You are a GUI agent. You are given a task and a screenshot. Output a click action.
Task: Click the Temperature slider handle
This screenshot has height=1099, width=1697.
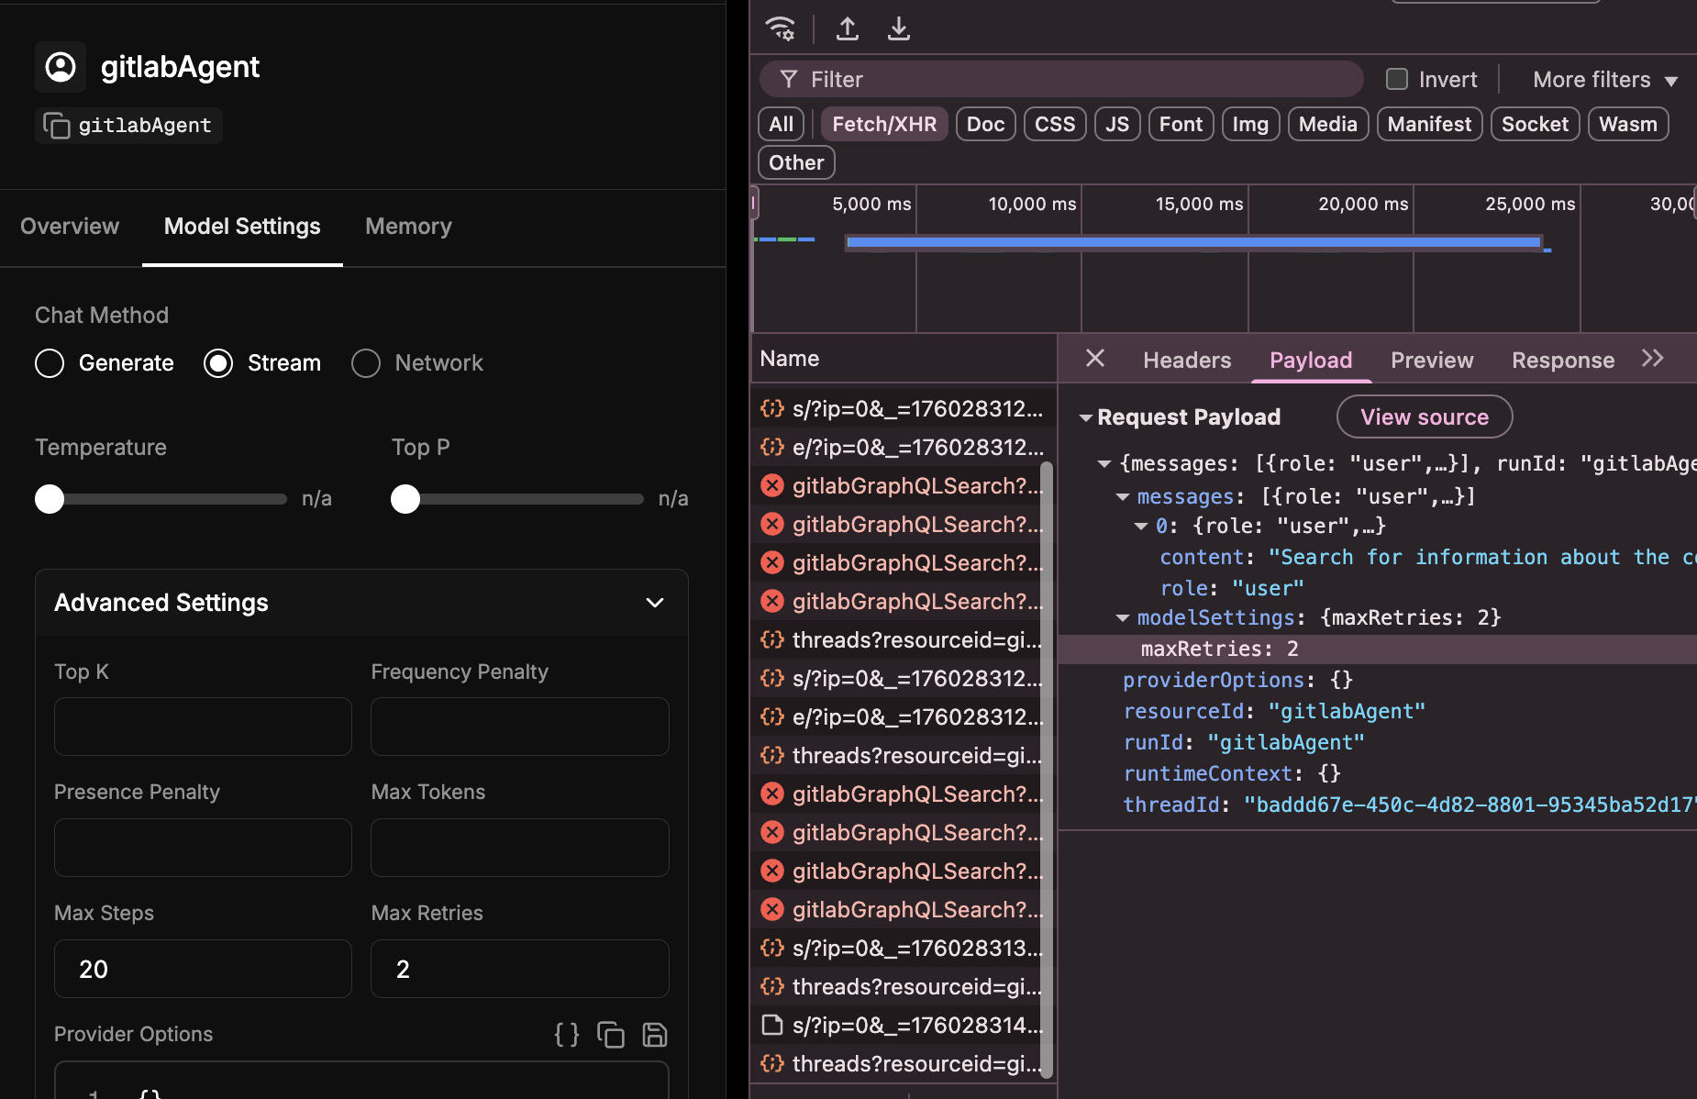50,499
